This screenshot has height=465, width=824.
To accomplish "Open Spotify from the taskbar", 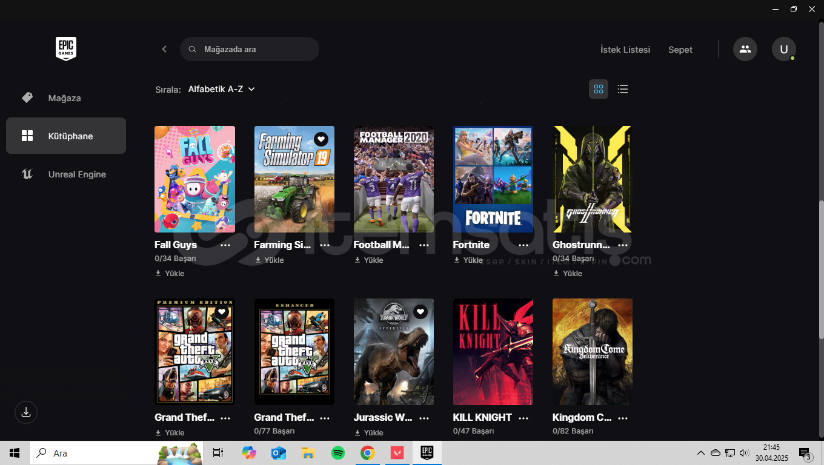I will 338,453.
